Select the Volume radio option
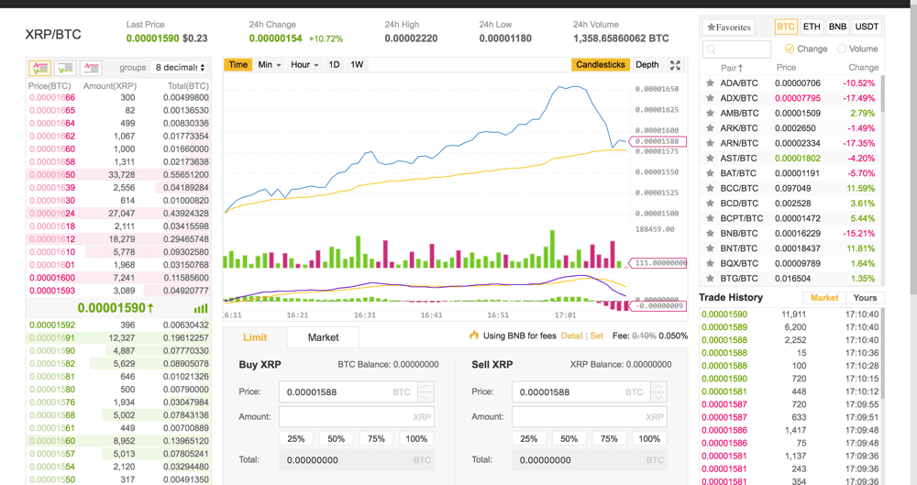The image size is (917, 485). click(842, 49)
